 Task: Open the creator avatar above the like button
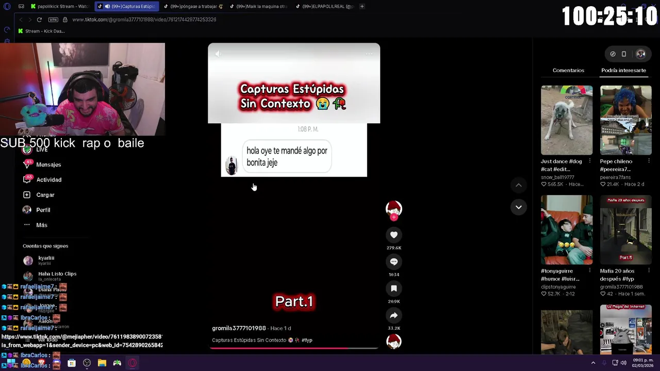[393, 209]
